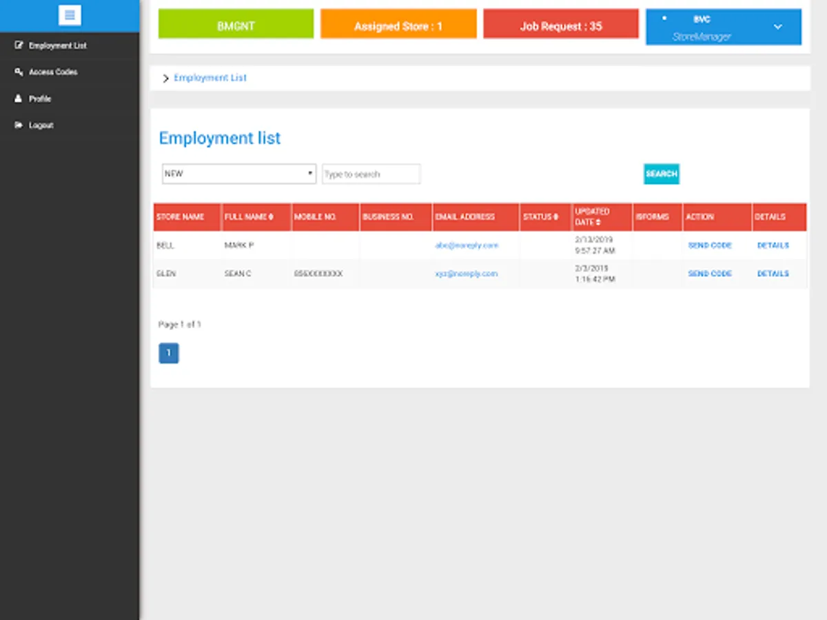Open DETAILS for SEAN C
The width and height of the screenshot is (827, 620).
[773, 273]
